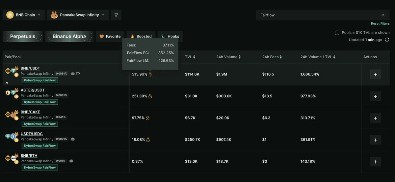Click the search field containing Fairflow
The image size is (395, 182).
(316, 15)
